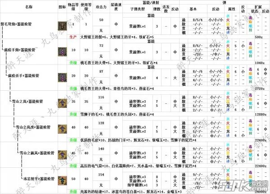
Task: Click item level 50 for 冰岩射手
Action: pos(73,179)
